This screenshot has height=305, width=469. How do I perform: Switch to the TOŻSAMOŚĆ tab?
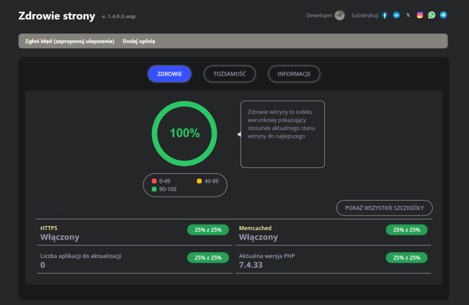(x=230, y=74)
